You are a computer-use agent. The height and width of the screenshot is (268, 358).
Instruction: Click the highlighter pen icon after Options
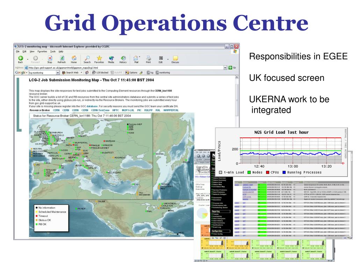141,73
